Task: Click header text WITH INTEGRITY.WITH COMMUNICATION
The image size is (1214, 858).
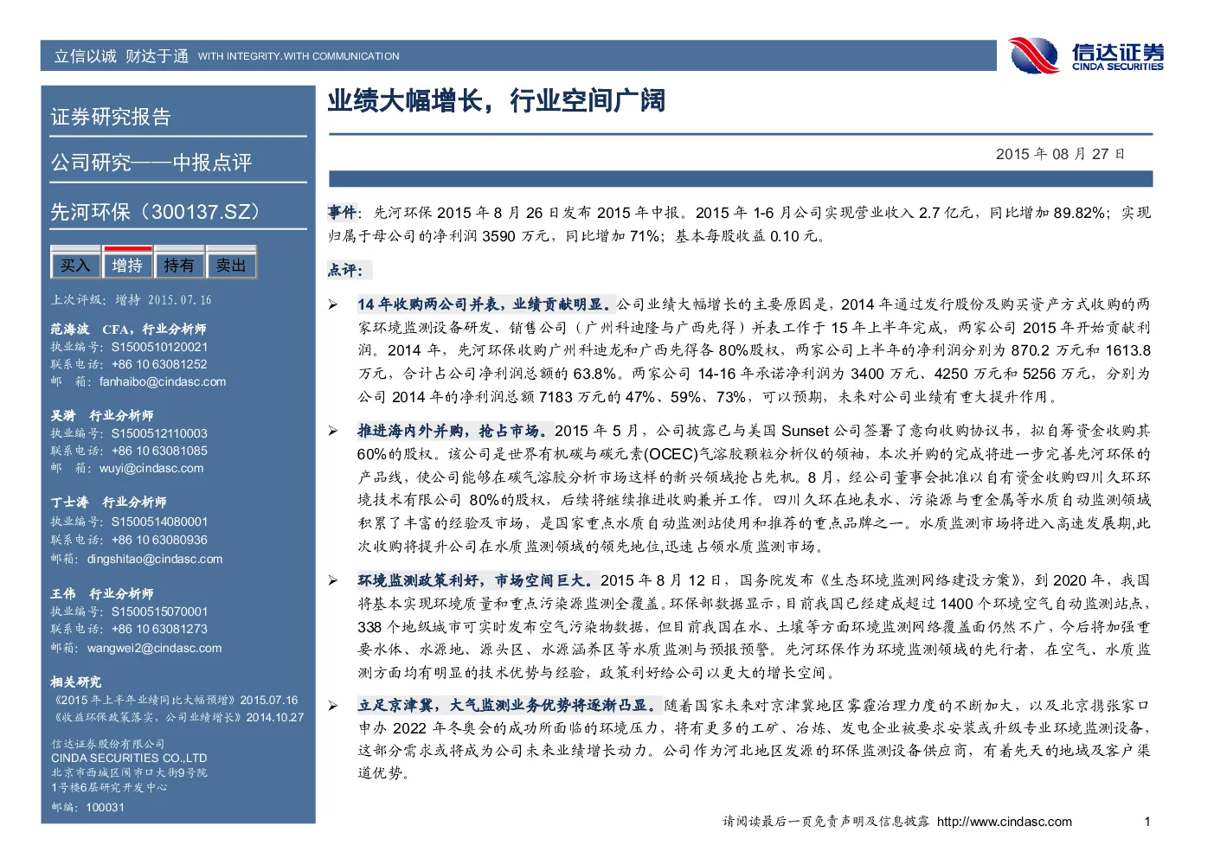Action: click(299, 56)
